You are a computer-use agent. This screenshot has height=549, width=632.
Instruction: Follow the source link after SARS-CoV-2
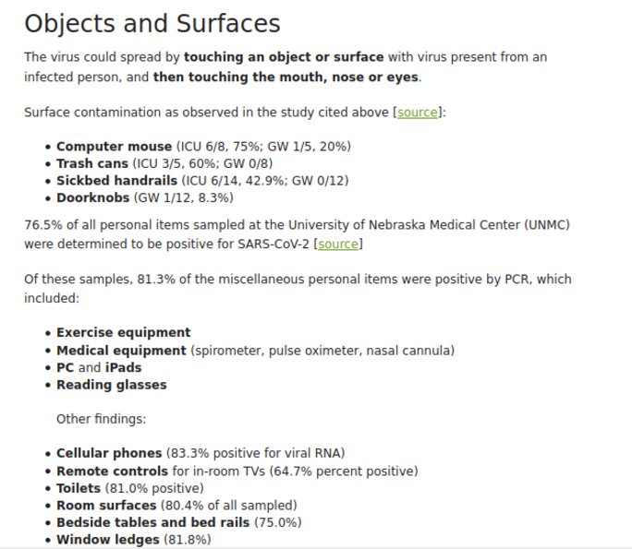tap(338, 245)
